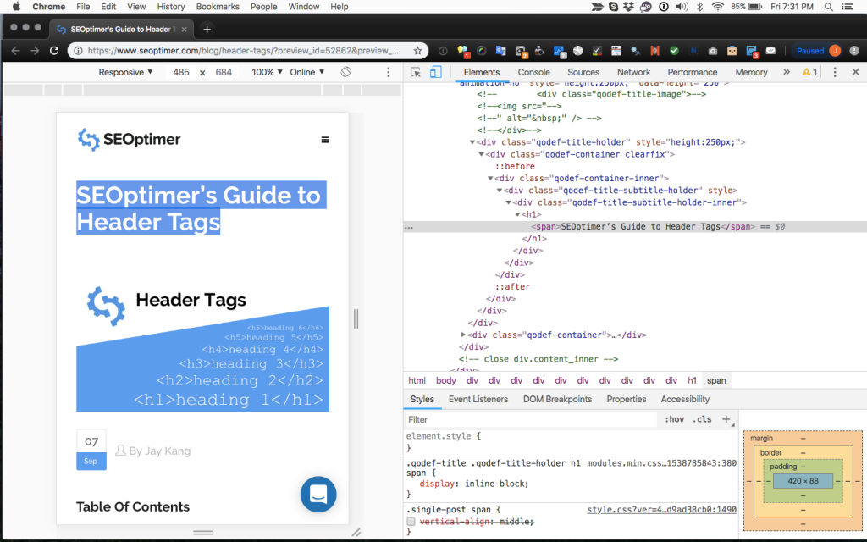Click the :hov pseudo-state button
The width and height of the screenshot is (867, 542).
pyautogui.click(x=675, y=419)
